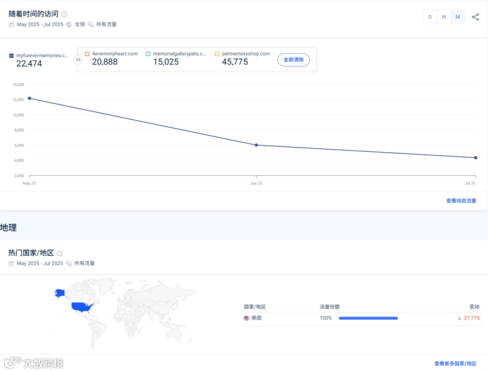Click info icon beside 随着时间的访问 title
The width and height of the screenshot is (488, 372).
pyautogui.click(x=64, y=14)
